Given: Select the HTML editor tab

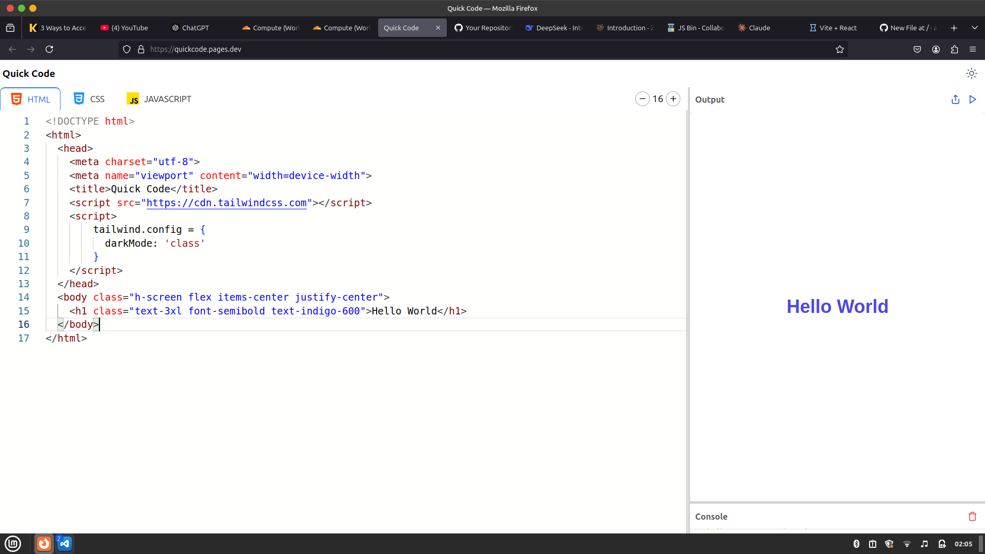Looking at the screenshot, I should [31, 99].
